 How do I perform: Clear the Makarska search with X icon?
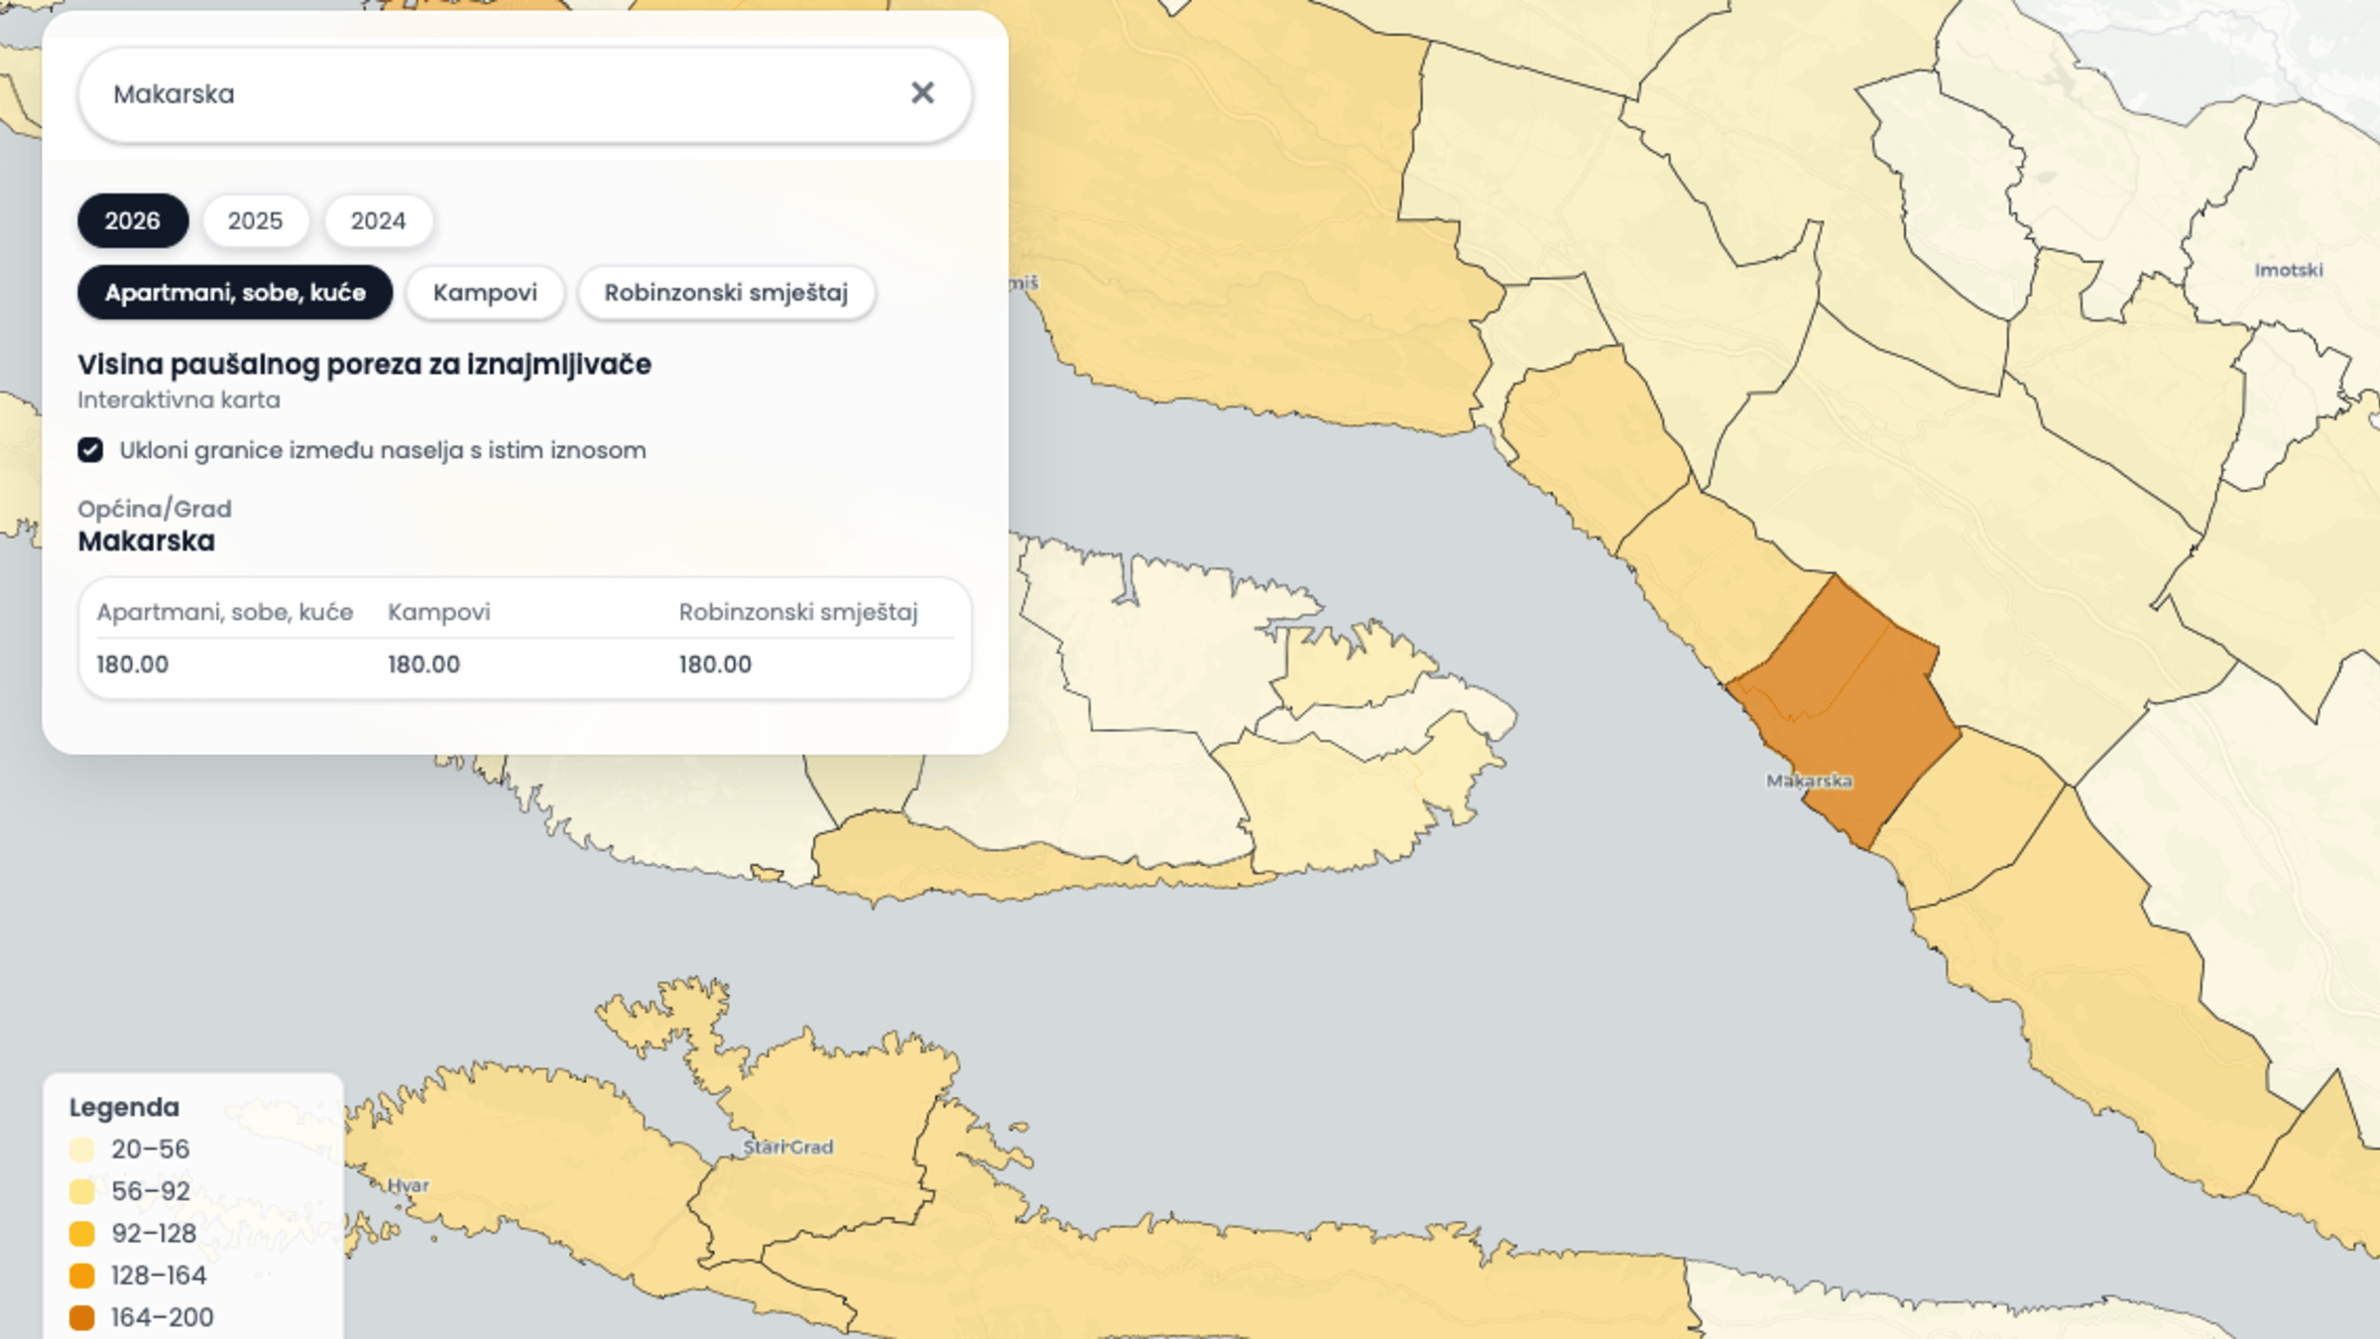click(922, 93)
